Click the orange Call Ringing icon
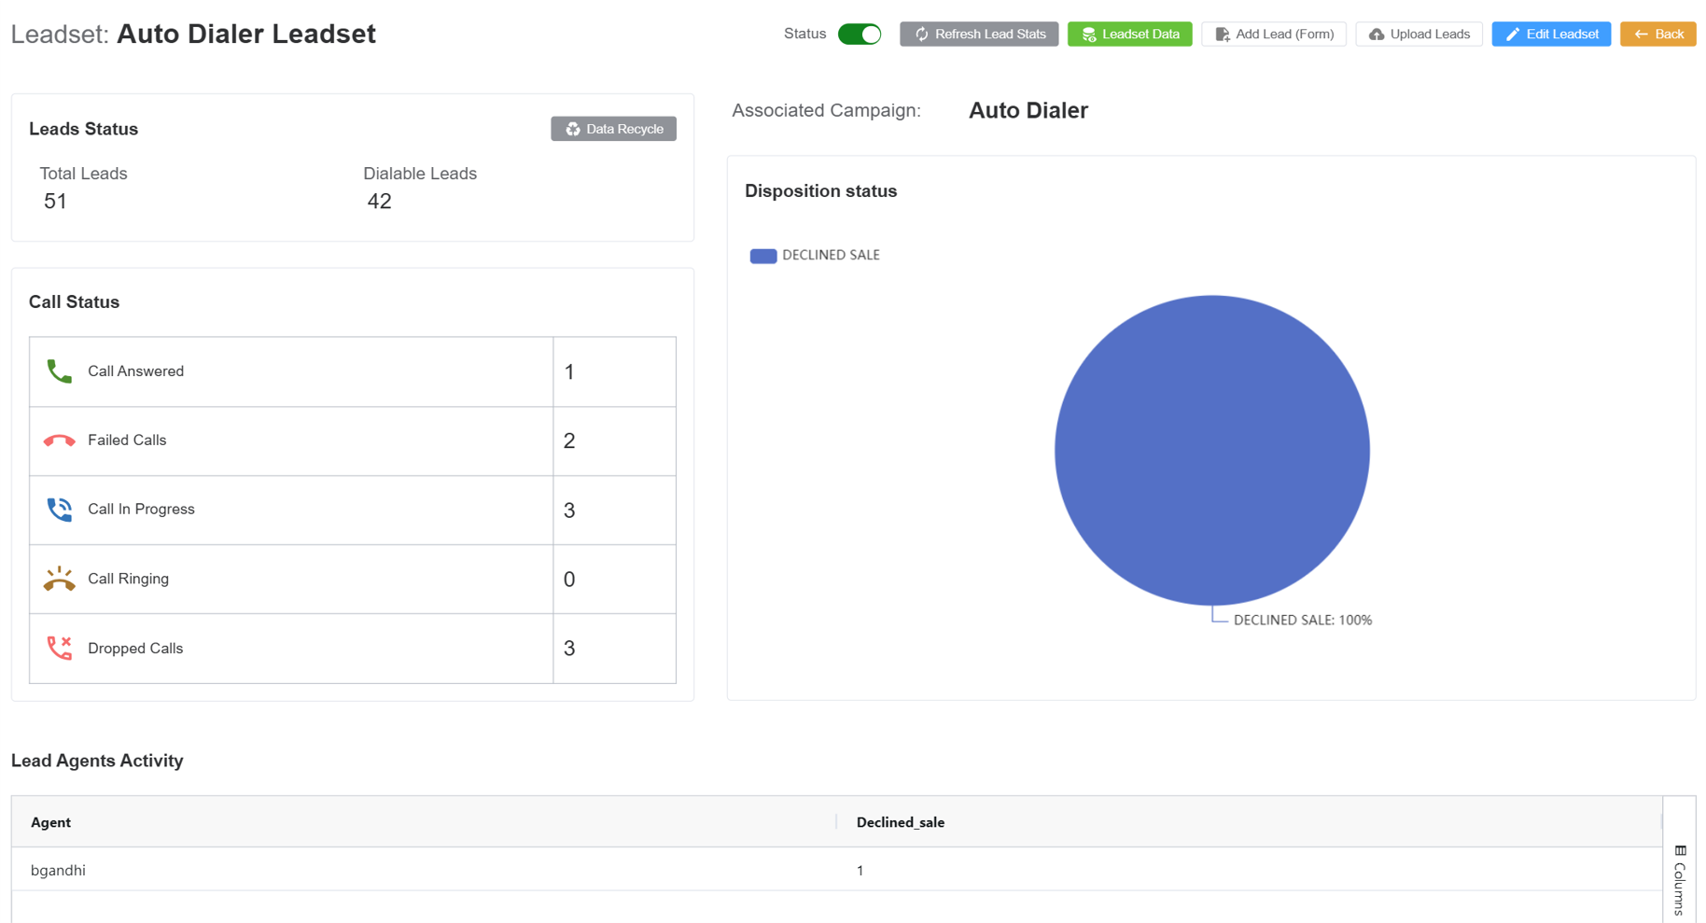Screen dimensions: 1706x923 pos(59,579)
